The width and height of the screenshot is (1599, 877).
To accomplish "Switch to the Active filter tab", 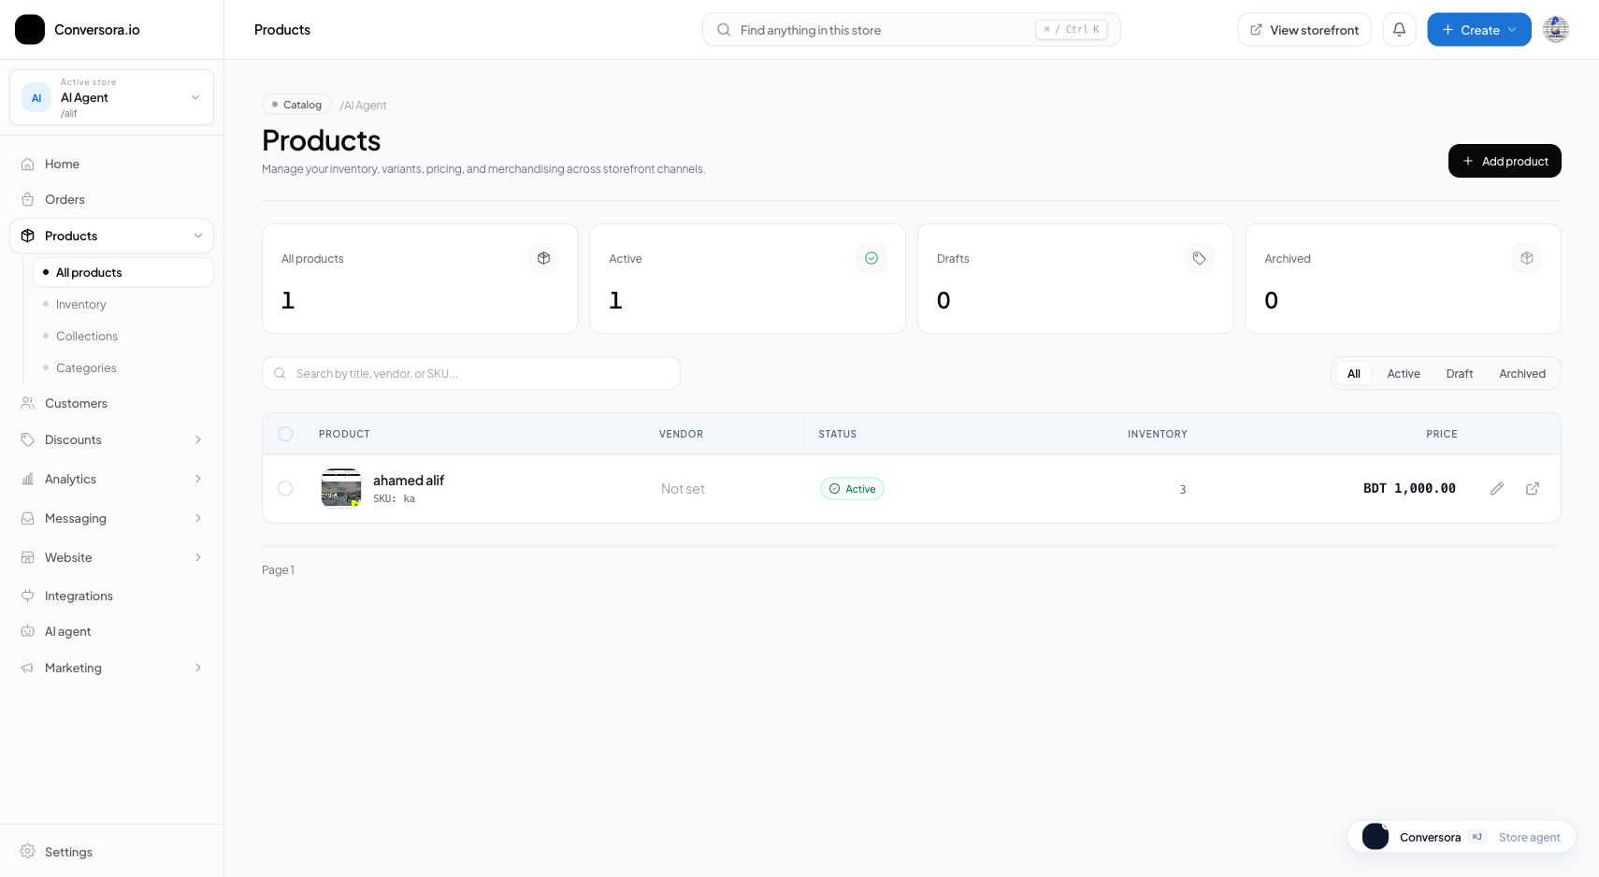I will [1404, 373].
